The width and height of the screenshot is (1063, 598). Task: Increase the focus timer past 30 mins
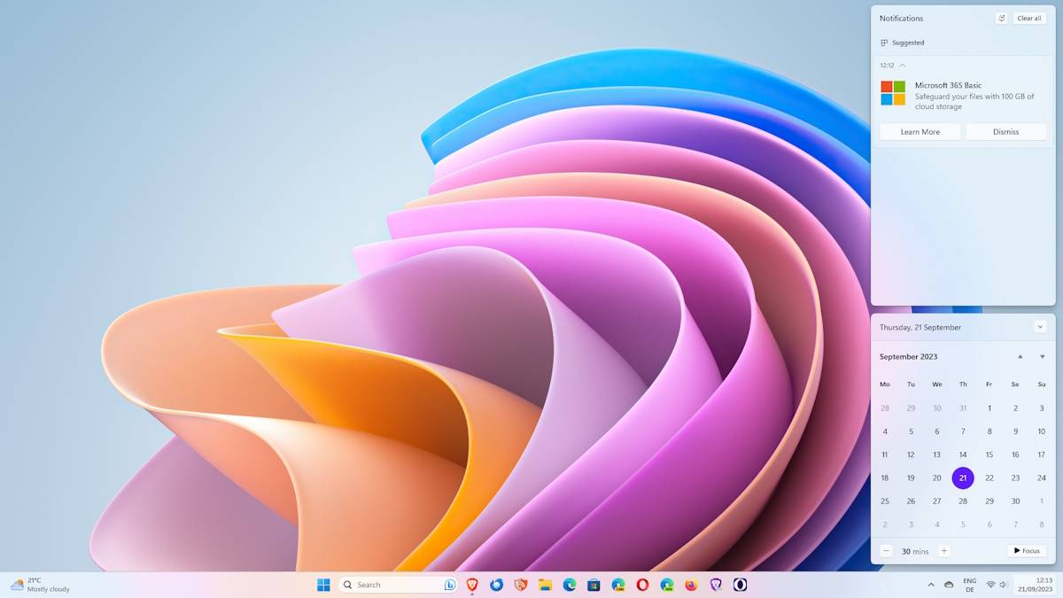[x=943, y=550]
